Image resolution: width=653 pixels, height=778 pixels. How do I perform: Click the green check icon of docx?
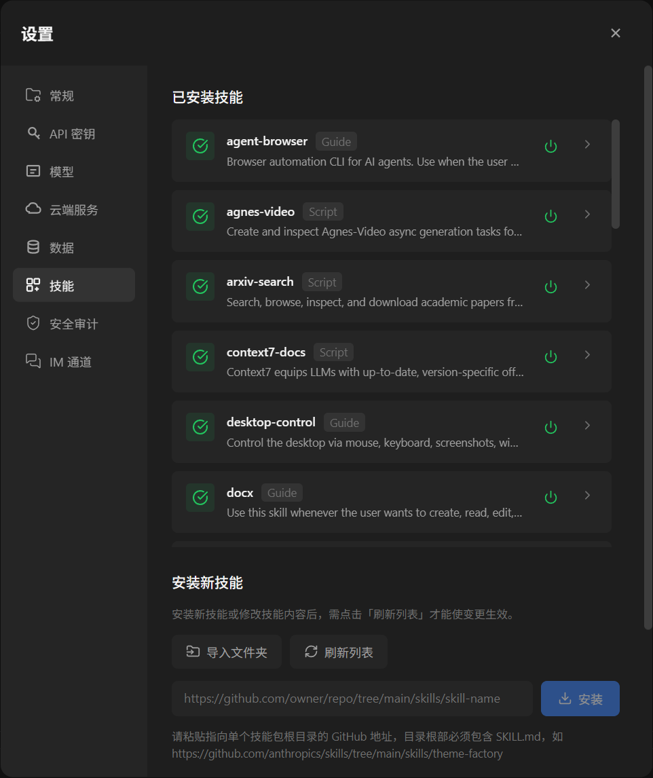pyautogui.click(x=200, y=497)
